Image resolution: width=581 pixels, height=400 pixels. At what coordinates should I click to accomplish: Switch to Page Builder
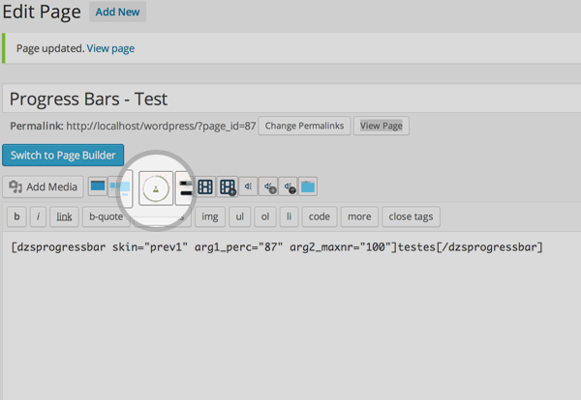(x=64, y=156)
